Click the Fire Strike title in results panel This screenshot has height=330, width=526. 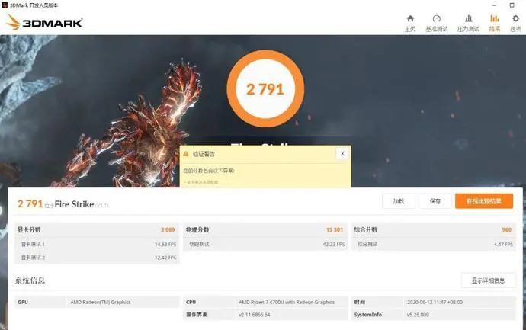[74, 204]
